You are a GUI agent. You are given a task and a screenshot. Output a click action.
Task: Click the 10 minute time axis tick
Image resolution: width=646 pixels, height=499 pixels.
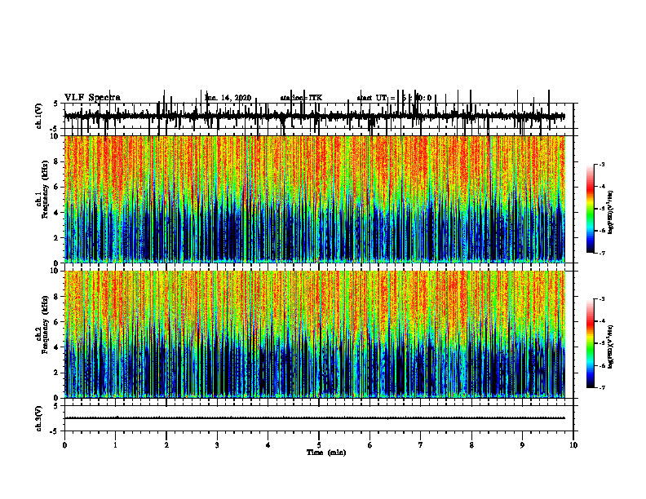(x=573, y=445)
